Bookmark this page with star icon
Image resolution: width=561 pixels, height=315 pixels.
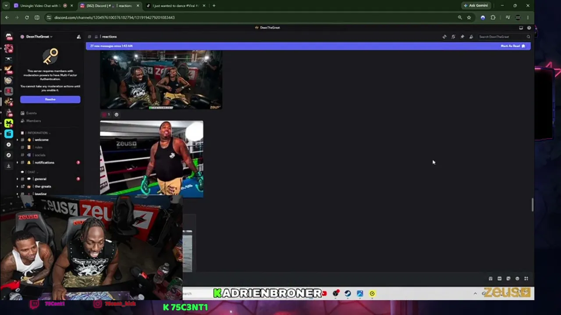coord(469,17)
